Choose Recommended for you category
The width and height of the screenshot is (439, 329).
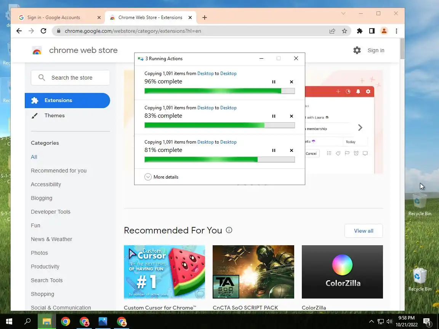click(x=59, y=171)
